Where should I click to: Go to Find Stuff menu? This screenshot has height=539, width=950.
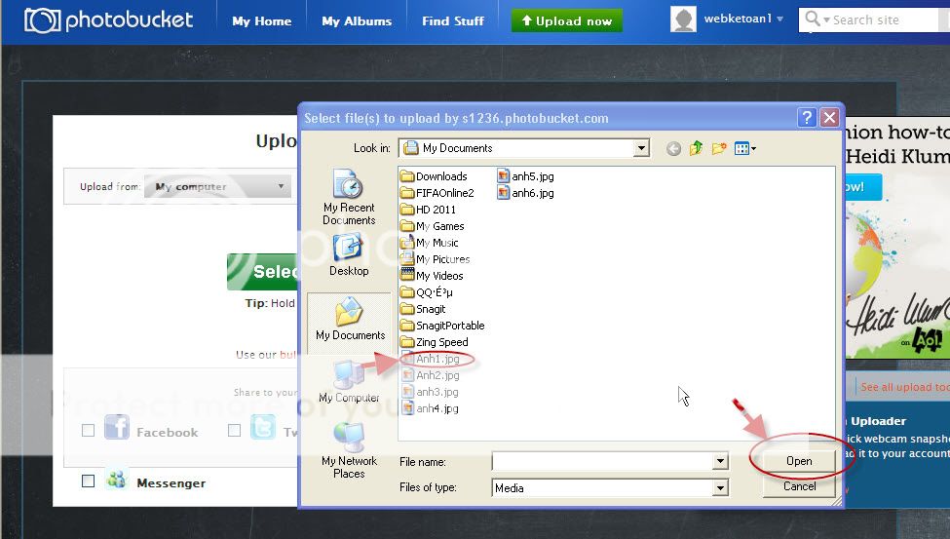tap(453, 20)
